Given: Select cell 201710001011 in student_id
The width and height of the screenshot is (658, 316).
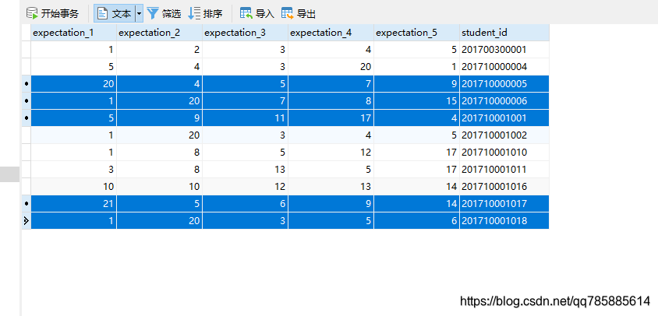Looking at the screenshot, I should pyautogui.click(x=504, y=170).
